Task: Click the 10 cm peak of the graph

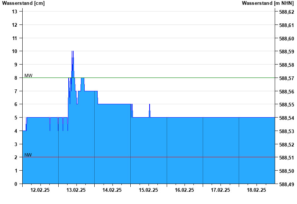Action: point(73,52)
